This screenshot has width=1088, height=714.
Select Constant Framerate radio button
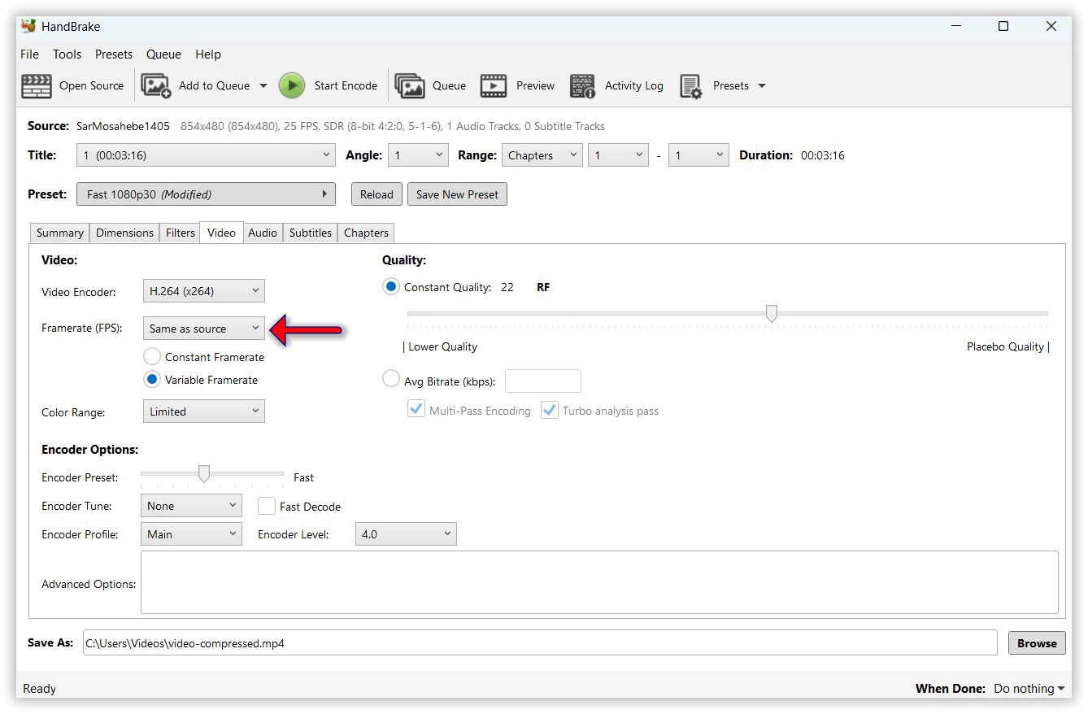point(151,357)
